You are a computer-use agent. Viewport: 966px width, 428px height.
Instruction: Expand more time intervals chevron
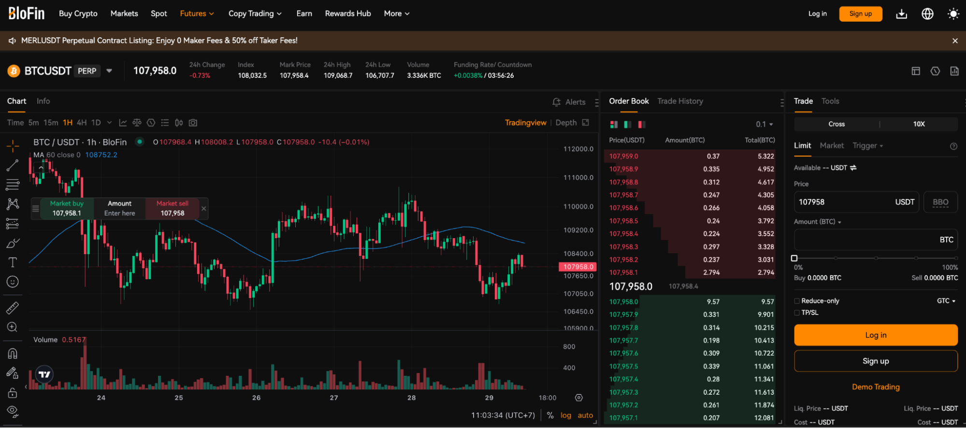[x=109, y=123]
